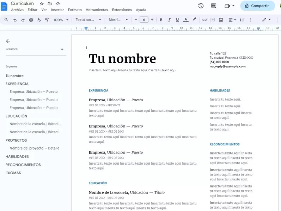Start a video call with camera icon
This screenshot has width=281, height=211.
pyautogui.click(x=227, y=6)
